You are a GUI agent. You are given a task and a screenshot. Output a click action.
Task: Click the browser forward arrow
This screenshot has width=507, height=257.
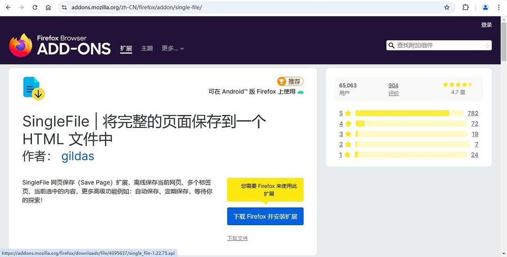pos(21,7)
